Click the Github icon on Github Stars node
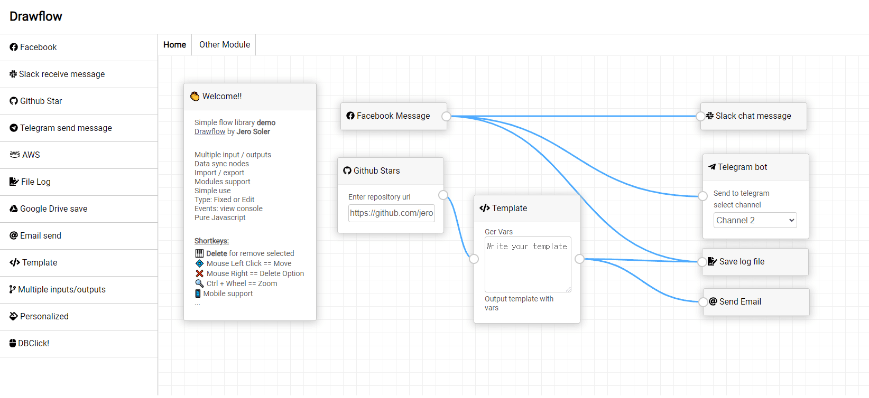 347,170
